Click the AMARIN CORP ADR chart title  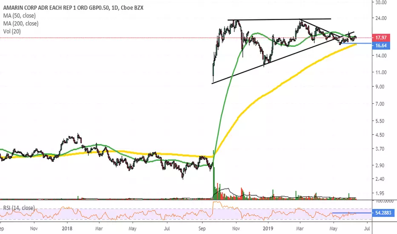click(73, 8)
